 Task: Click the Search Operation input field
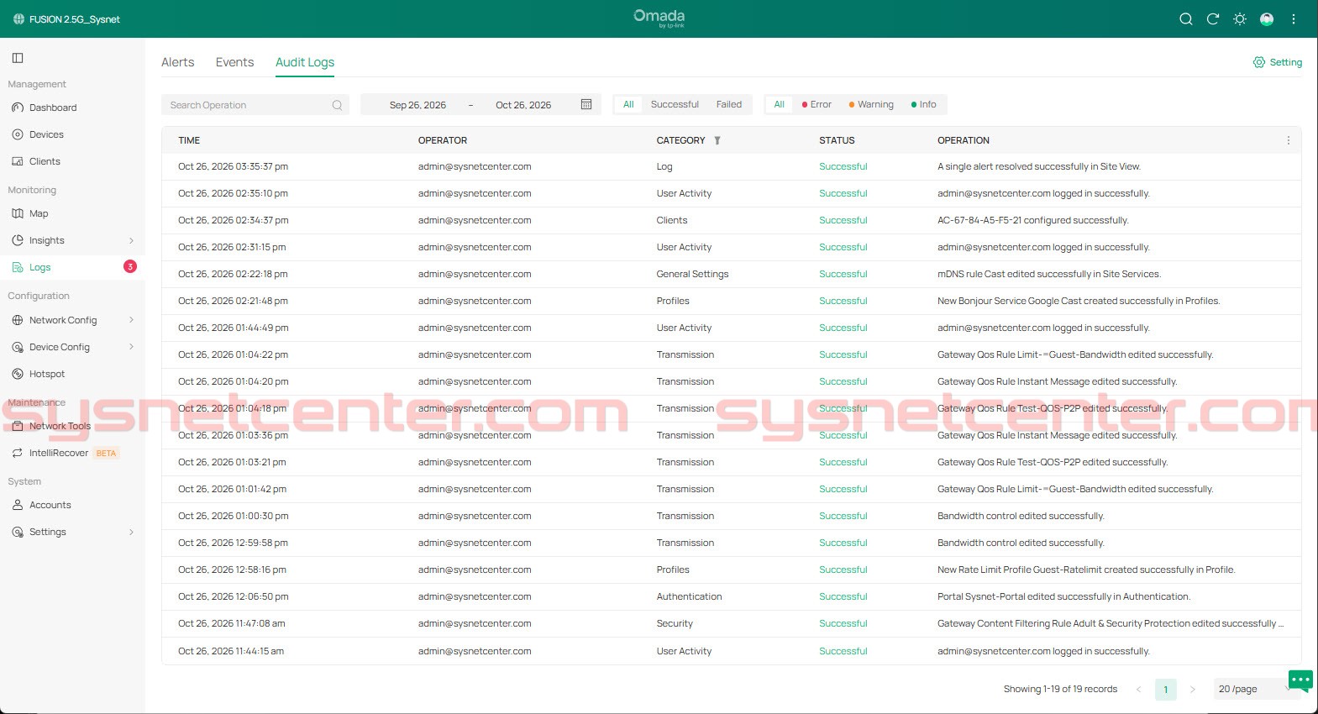(x=255, y=105)
